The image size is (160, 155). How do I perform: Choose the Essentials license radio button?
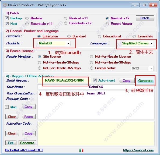(134, 36)
